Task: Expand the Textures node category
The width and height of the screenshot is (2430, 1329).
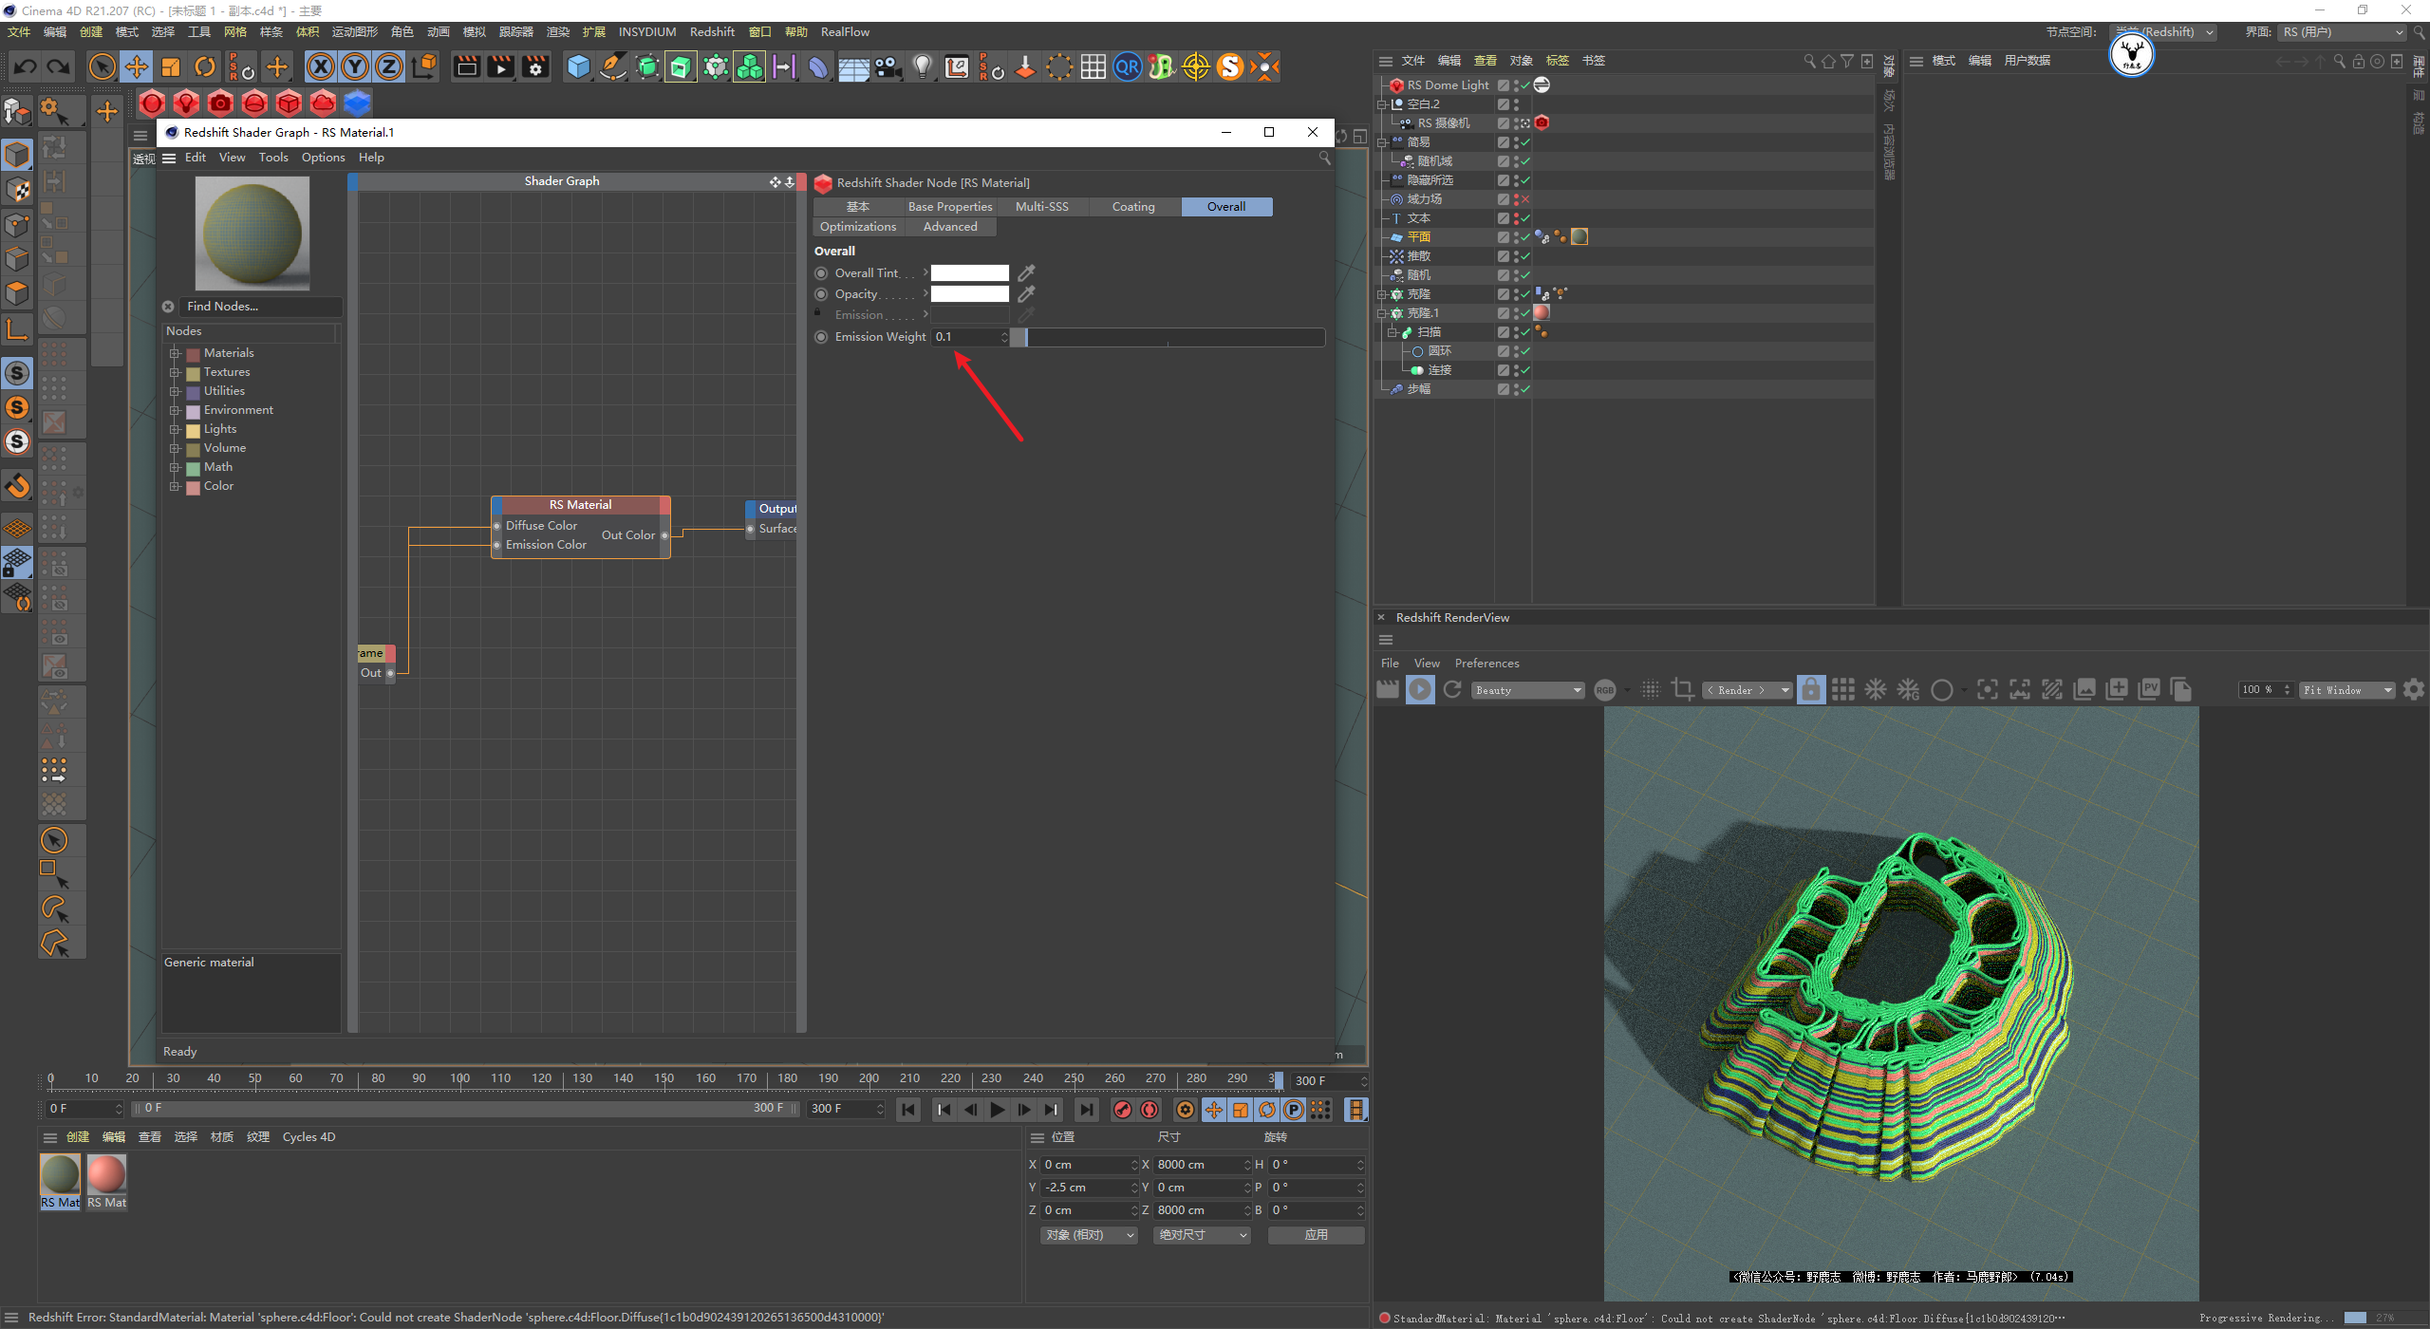Action: point(175,372)
